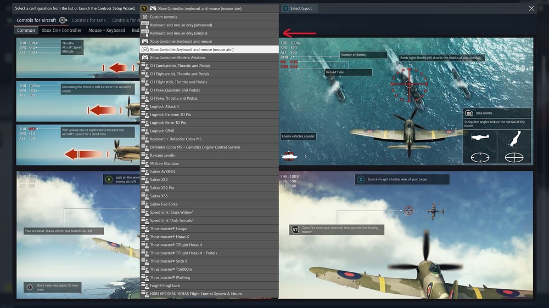Select Saitek AV8R-02 preset

209,172
